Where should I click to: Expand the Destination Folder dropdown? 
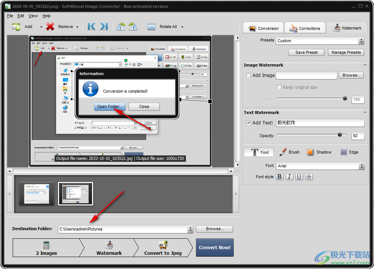click(x=190, y=229)
